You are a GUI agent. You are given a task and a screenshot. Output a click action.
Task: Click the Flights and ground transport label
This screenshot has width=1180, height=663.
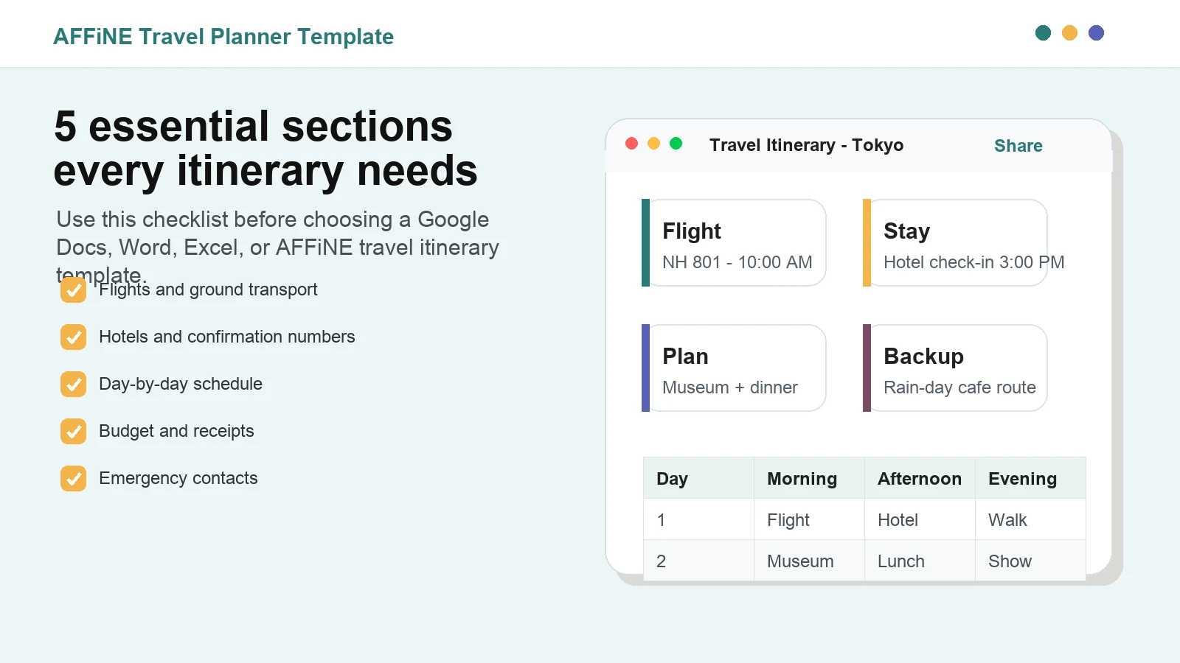click(208, 290)
